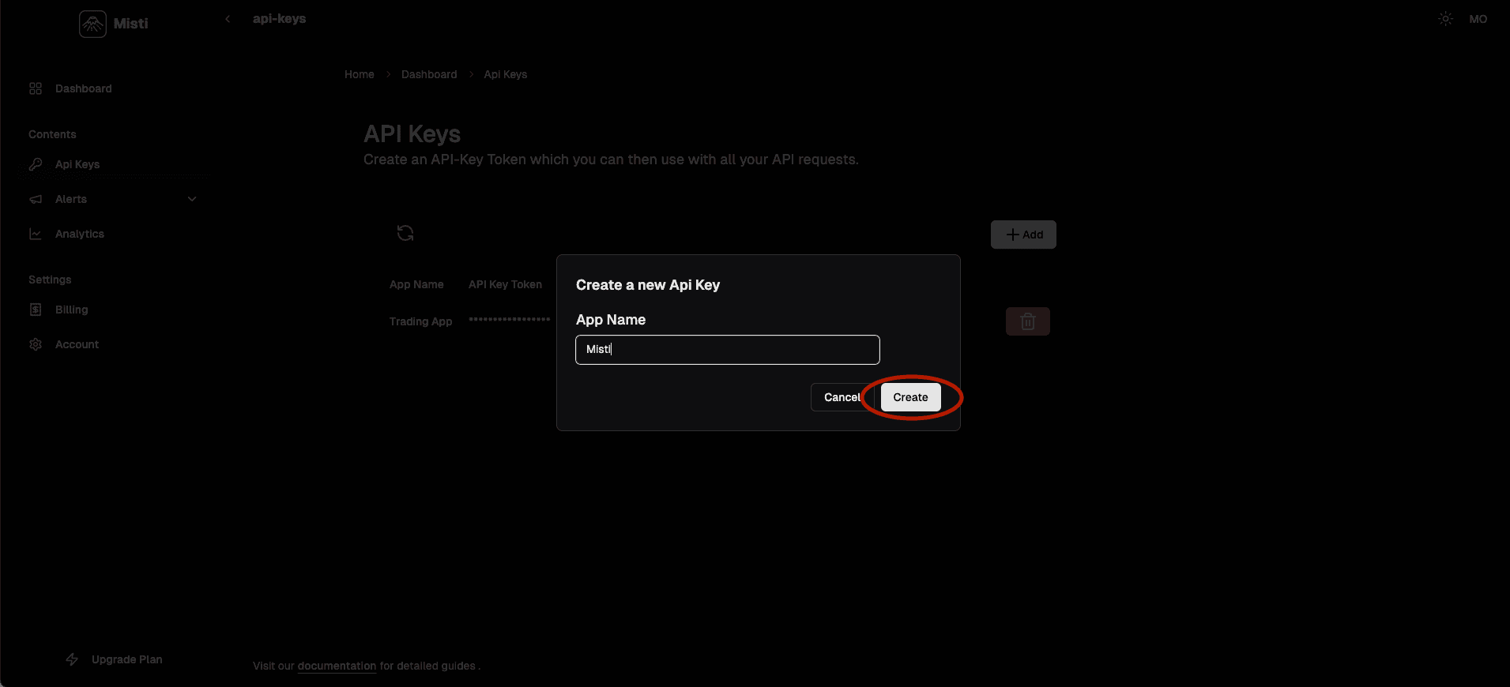
Task: Open the MO user avatar menu
Action: pyautogui.click(x=1478, y=19)
